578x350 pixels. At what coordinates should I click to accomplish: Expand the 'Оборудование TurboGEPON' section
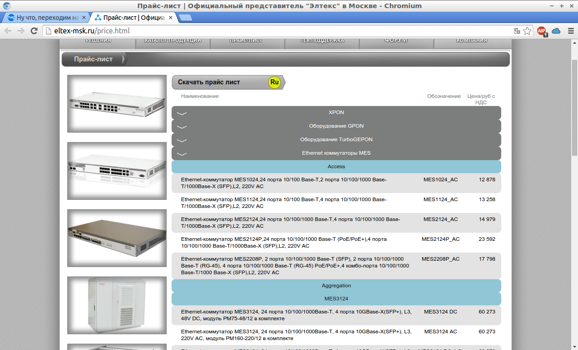pyautogui.click(x=336, y=140)
